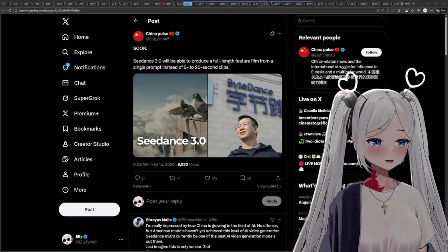The image size is (448, 252).
Task: Click the white Post button in sidebar
Action: pyautogui.click(x=89, y=209)
